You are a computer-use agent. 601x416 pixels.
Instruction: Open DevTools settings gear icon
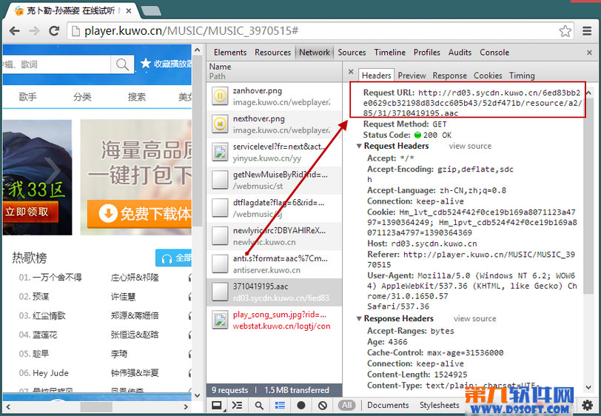click(x=587, y=405)
